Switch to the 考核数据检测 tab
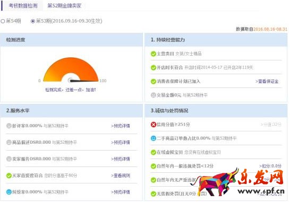 tap(23, 6)
